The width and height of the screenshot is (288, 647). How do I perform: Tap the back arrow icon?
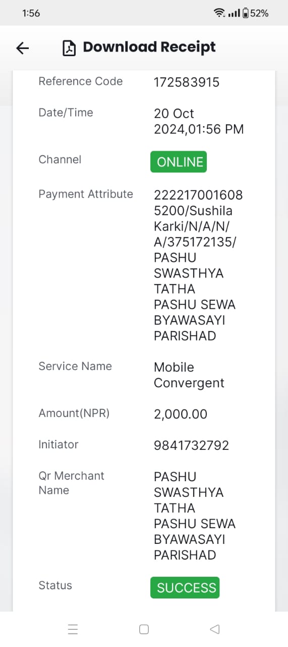(23, 48)
